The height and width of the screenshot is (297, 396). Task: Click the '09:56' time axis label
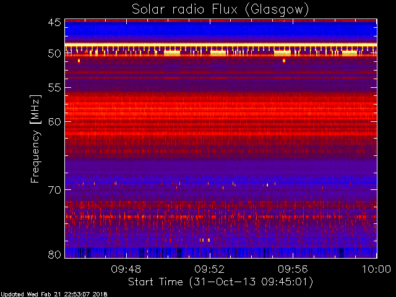pyautogui.click(x=293, y=269)
